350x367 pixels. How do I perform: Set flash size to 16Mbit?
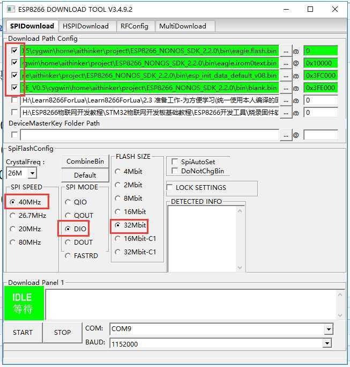[130, 211]
